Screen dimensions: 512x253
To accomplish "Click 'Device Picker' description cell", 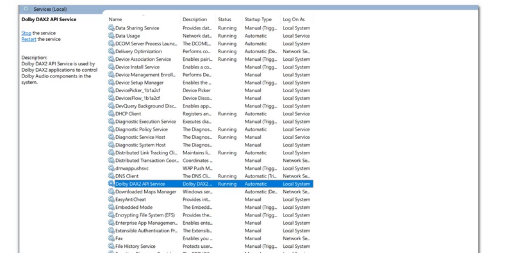I will (x=197, y=90).
